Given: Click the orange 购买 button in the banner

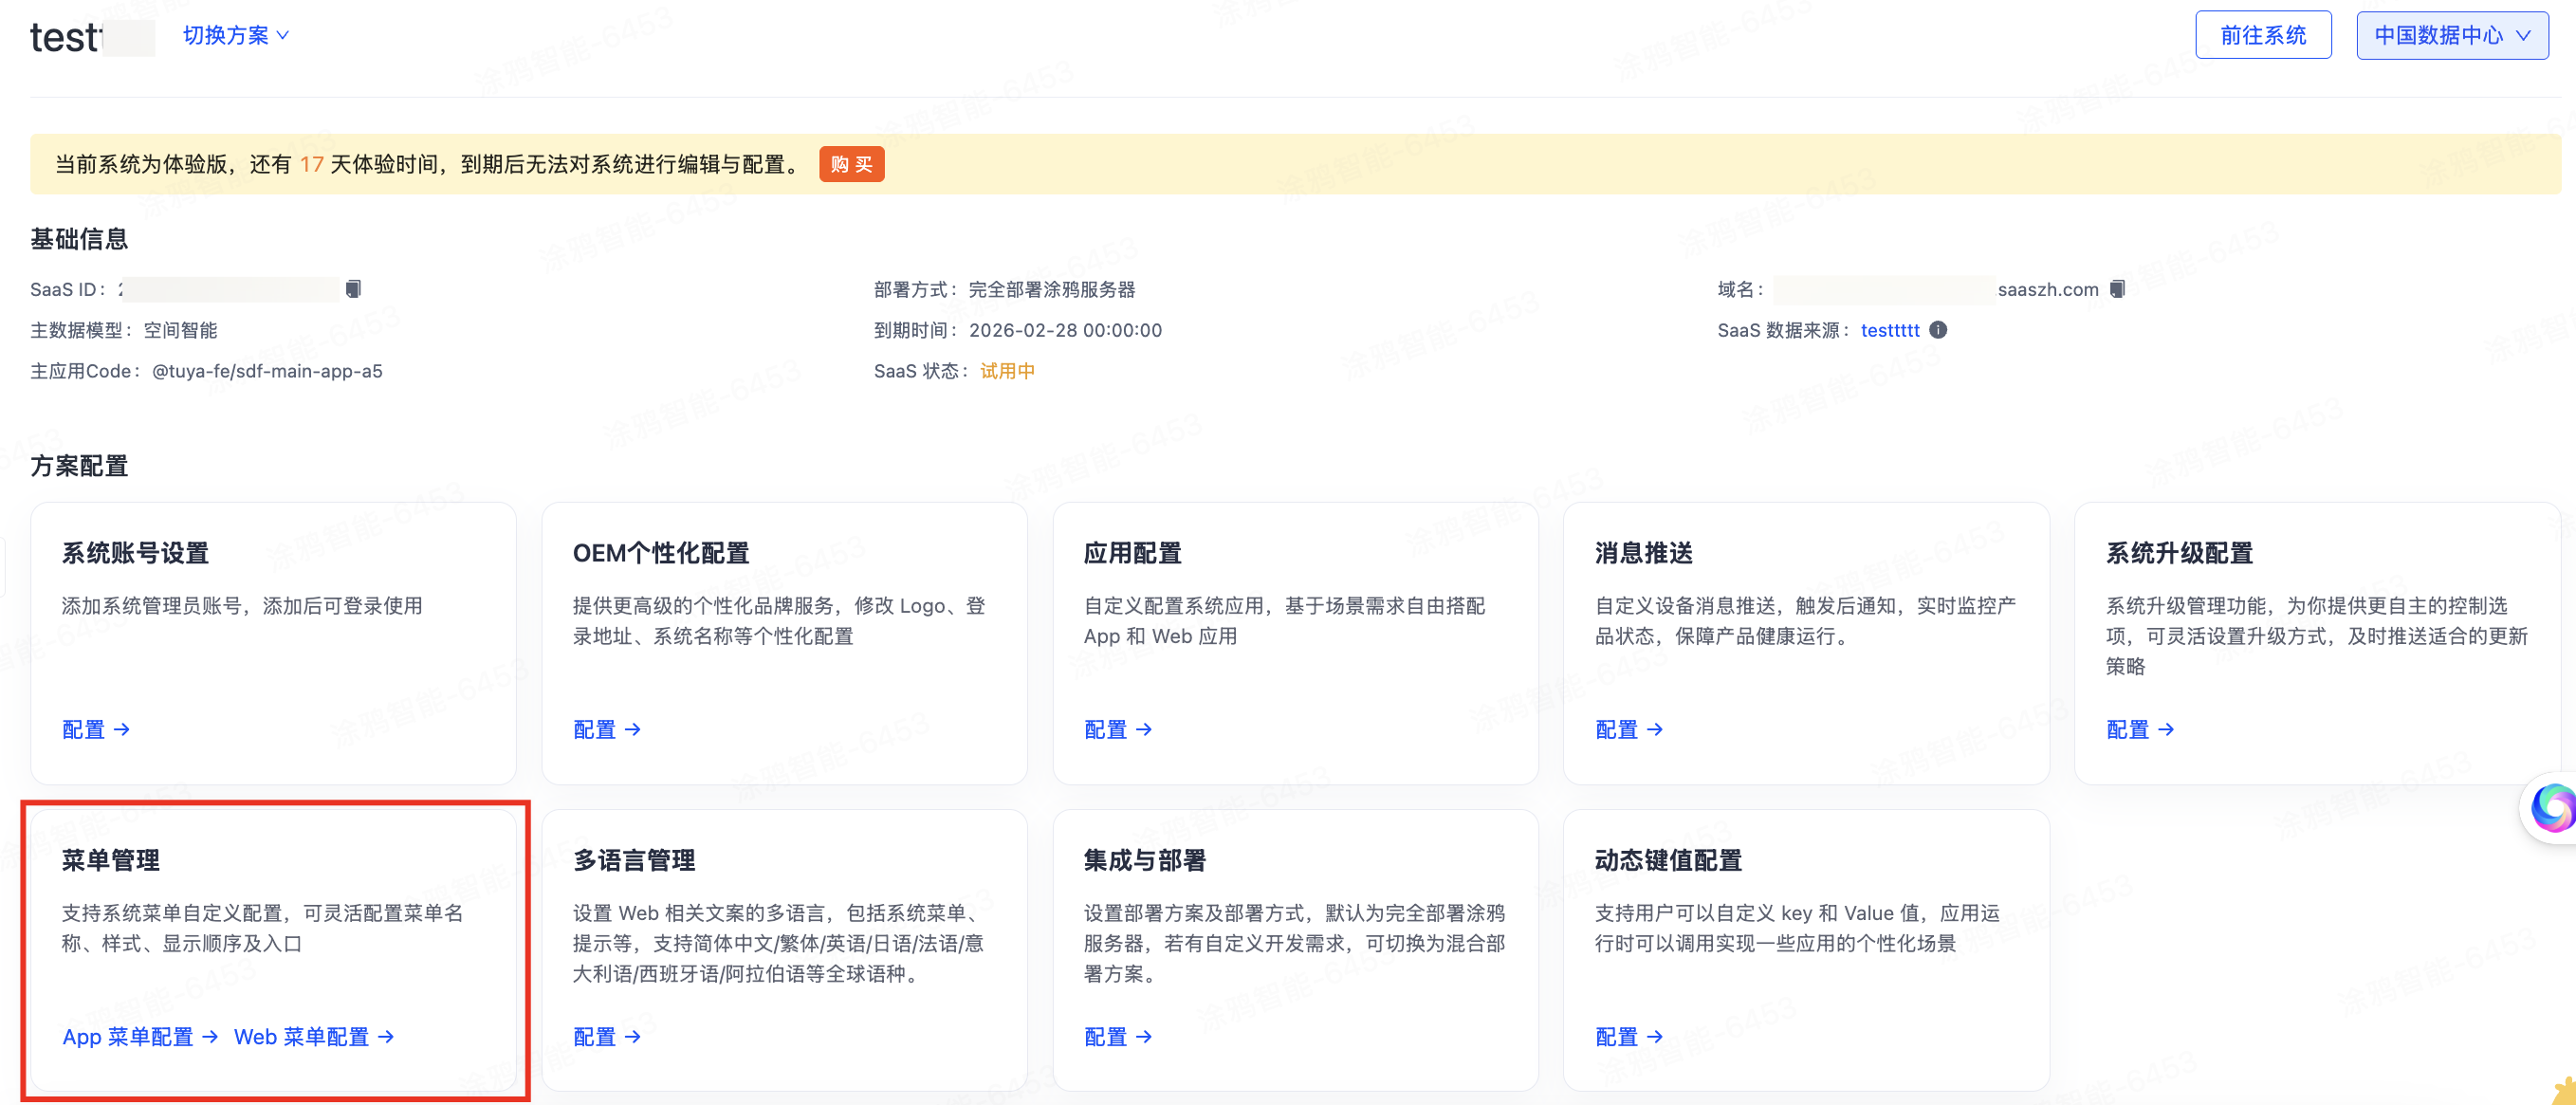Looking at the screenshot, I should 851,163.
